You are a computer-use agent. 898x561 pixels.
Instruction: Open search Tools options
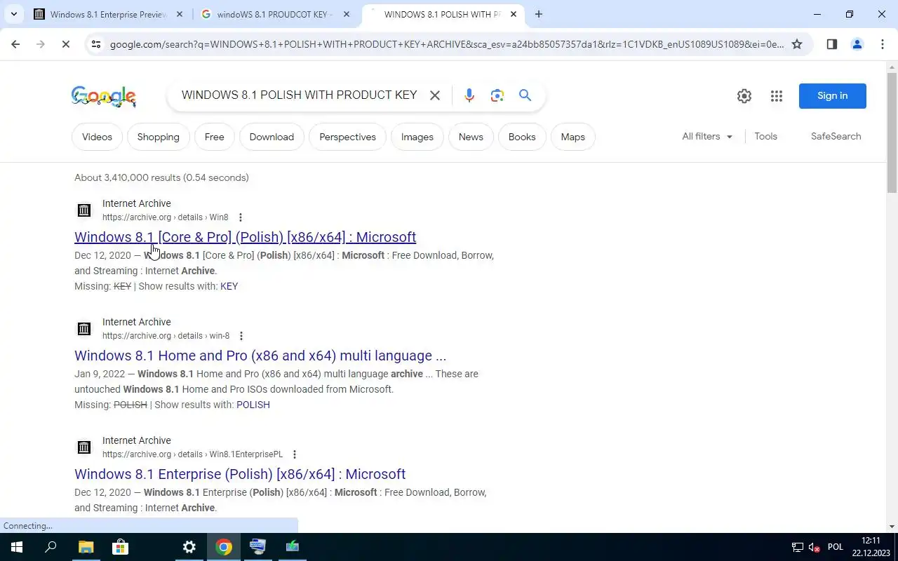pos(765,137)
